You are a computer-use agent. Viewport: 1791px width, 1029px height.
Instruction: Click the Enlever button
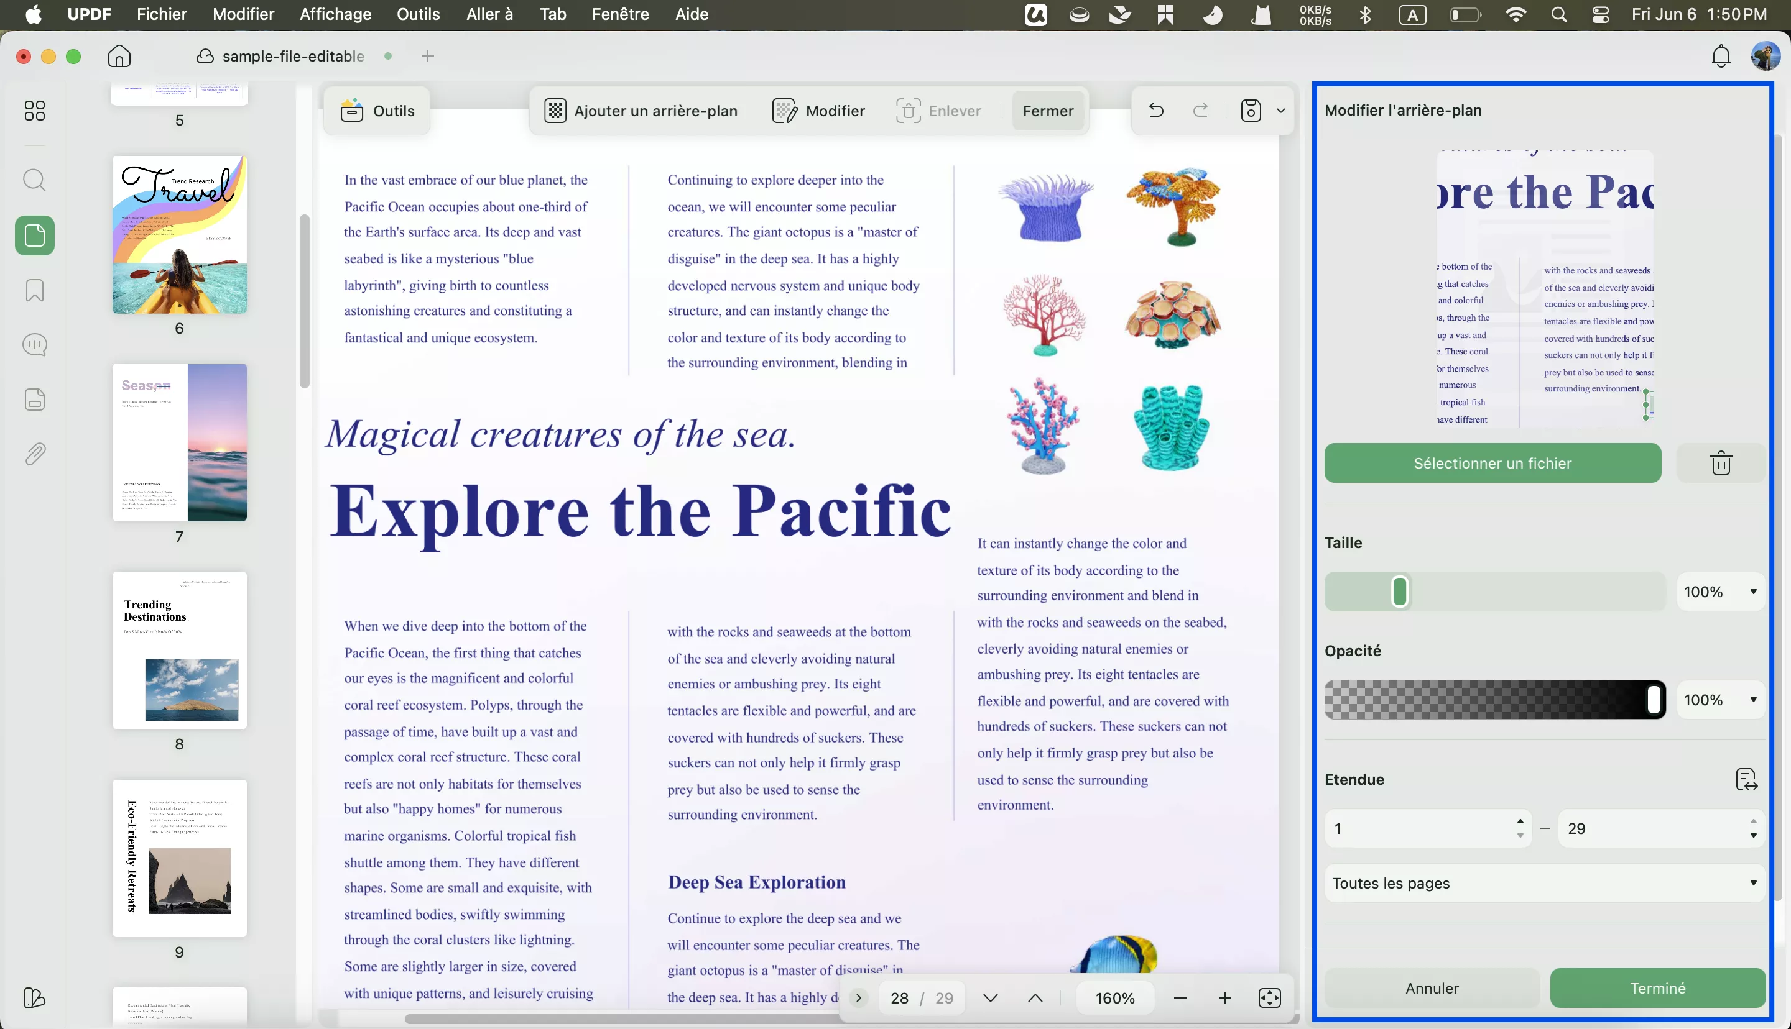coord(938,110)
